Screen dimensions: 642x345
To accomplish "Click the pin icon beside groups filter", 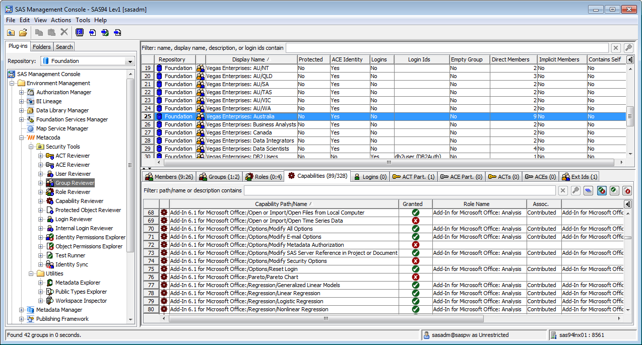I will point(628,48).
